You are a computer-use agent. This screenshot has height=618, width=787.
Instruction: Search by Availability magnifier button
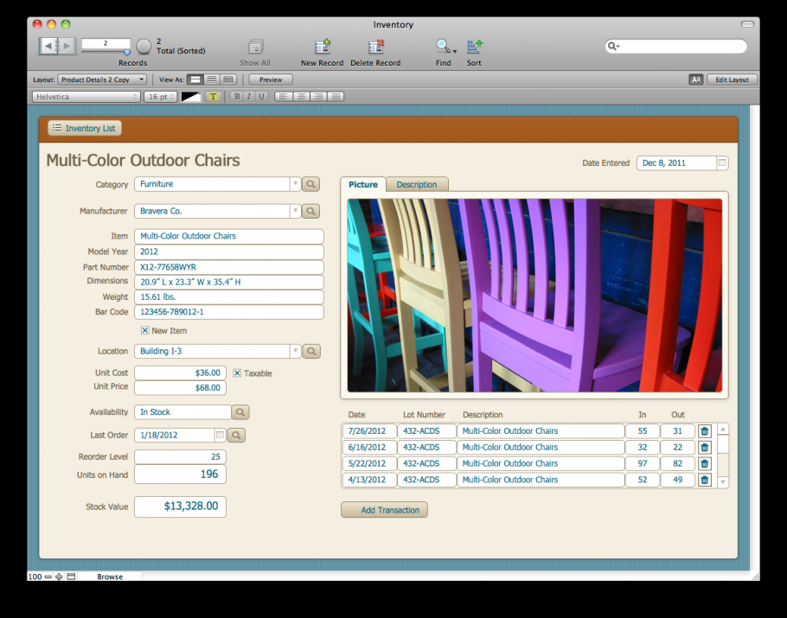click(x=240, y=412)
